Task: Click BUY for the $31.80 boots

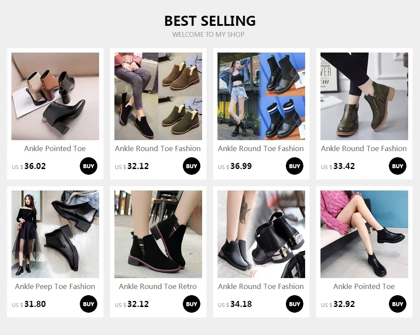Action: [89, 304]
